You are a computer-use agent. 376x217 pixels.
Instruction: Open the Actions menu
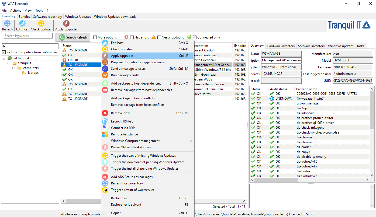[16, 10]
